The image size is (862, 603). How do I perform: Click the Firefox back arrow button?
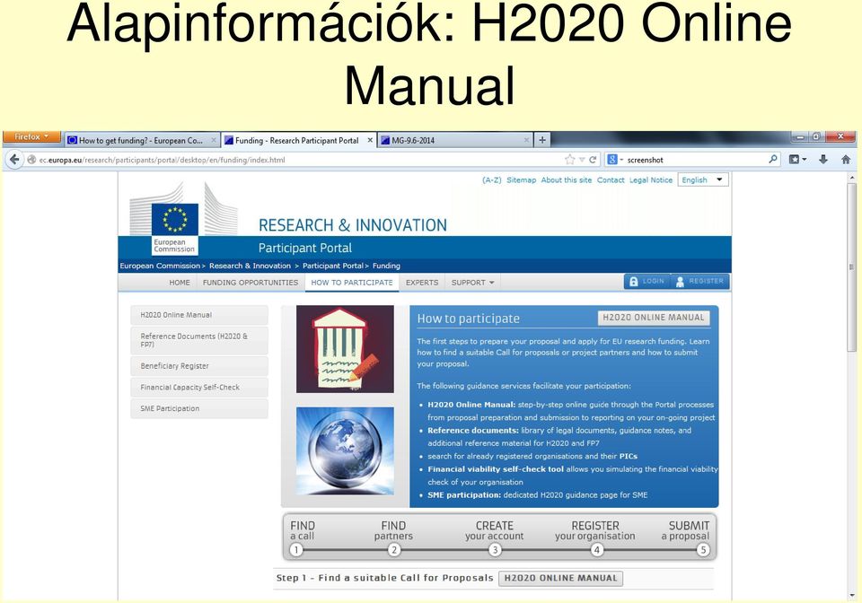14,160
